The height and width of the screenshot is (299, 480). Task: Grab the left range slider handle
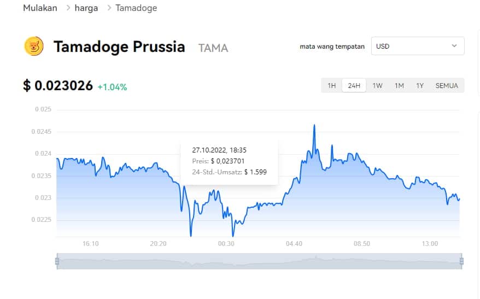57,261
